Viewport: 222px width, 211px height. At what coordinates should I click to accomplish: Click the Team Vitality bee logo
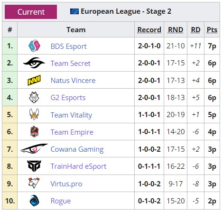34,114
